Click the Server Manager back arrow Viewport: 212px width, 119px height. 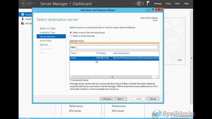pos(24,4)
